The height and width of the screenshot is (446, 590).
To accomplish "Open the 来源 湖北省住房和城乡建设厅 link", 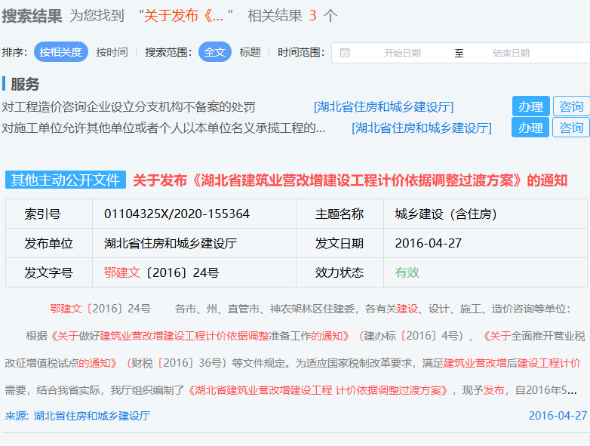I will [x=91, y=416].
